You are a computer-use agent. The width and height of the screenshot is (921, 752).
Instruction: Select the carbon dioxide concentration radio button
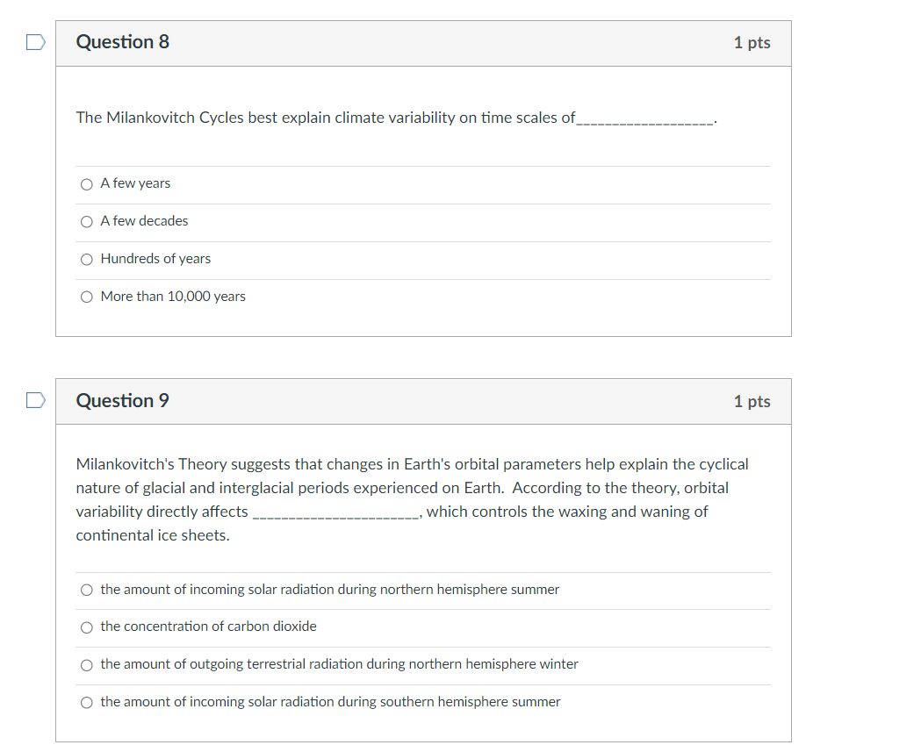87,627
